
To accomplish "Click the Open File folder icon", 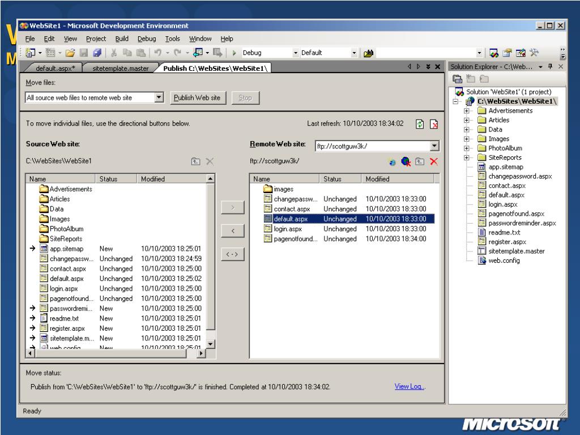I will click(x=70, y=53).
